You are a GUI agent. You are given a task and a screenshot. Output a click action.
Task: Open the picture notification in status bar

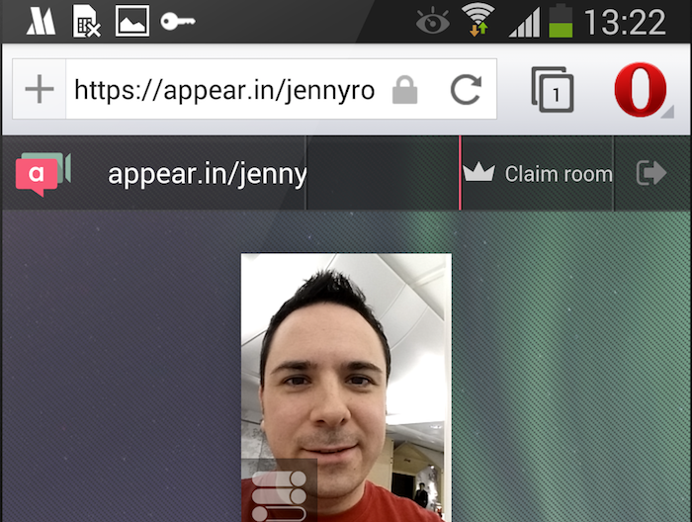tap(132, 21)
